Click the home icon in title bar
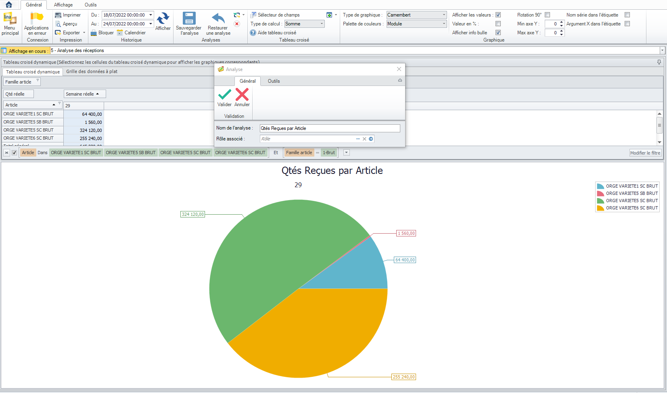 (x=9, y=4)
